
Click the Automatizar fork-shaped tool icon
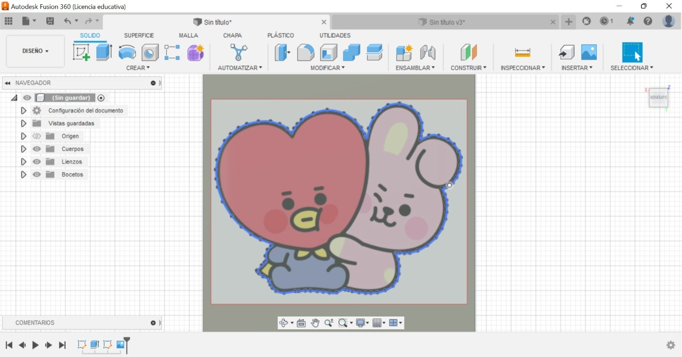coord(239,52)
